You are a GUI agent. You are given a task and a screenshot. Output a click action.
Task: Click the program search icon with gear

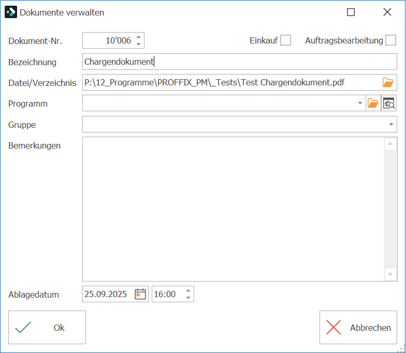389,103
